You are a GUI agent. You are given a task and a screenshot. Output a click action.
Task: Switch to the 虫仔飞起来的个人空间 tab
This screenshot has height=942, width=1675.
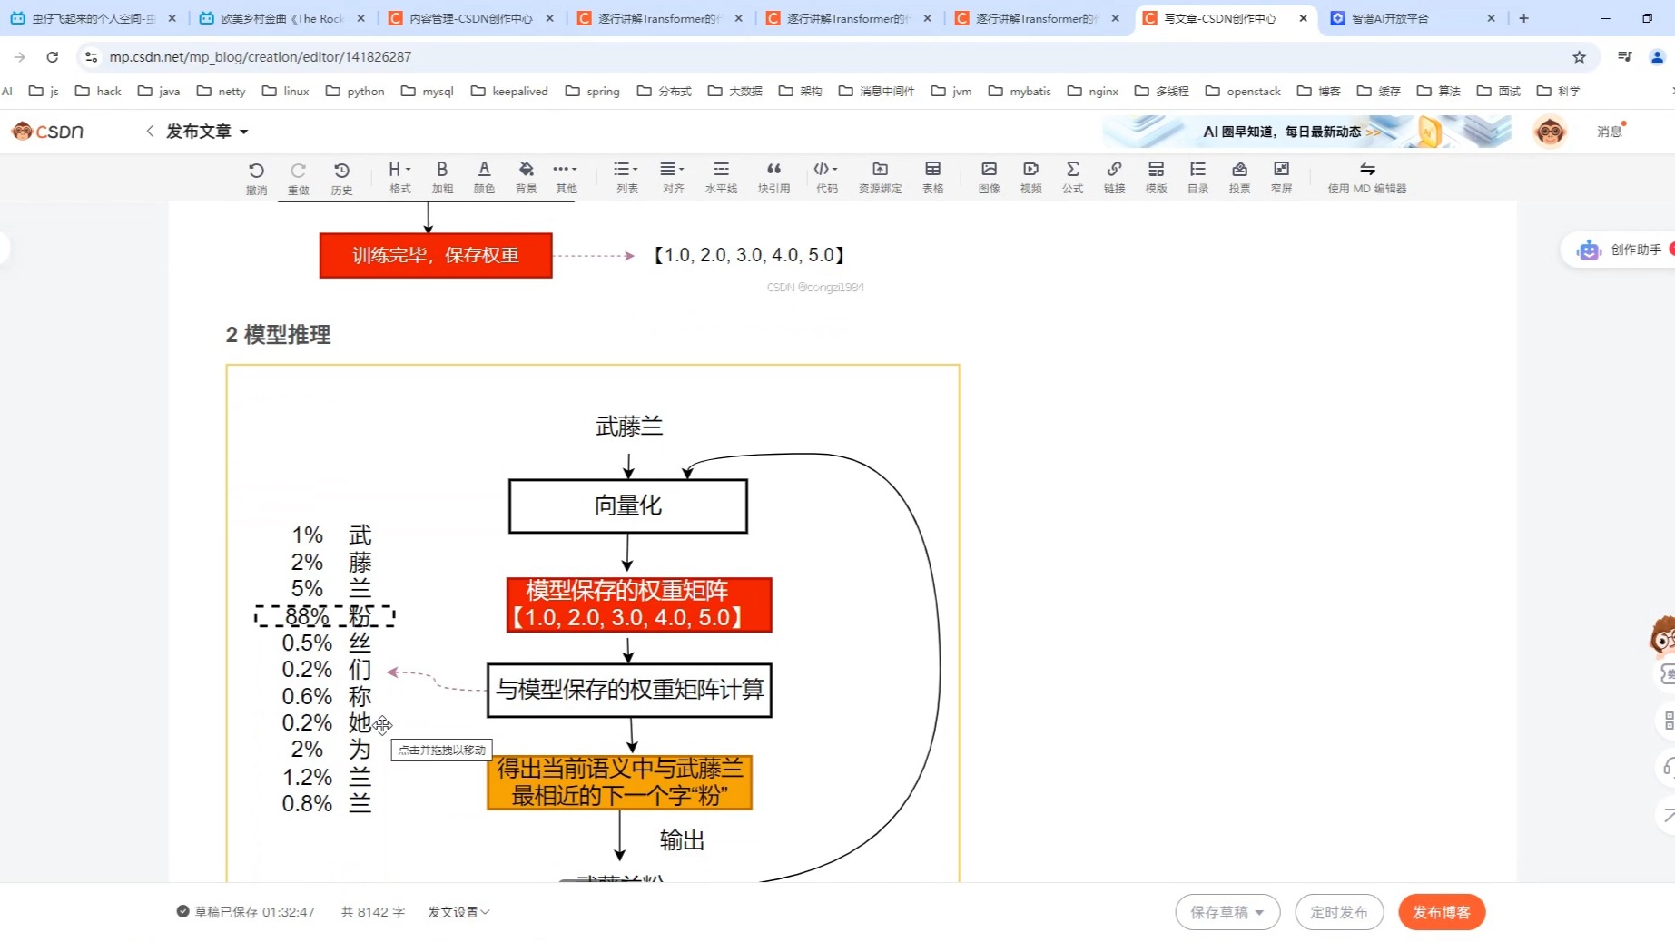92,18
